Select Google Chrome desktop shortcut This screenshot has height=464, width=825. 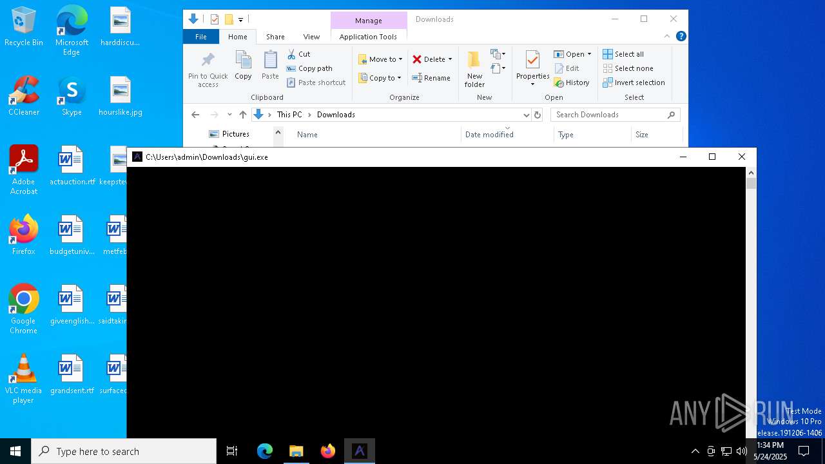click(x=23, y=310)
